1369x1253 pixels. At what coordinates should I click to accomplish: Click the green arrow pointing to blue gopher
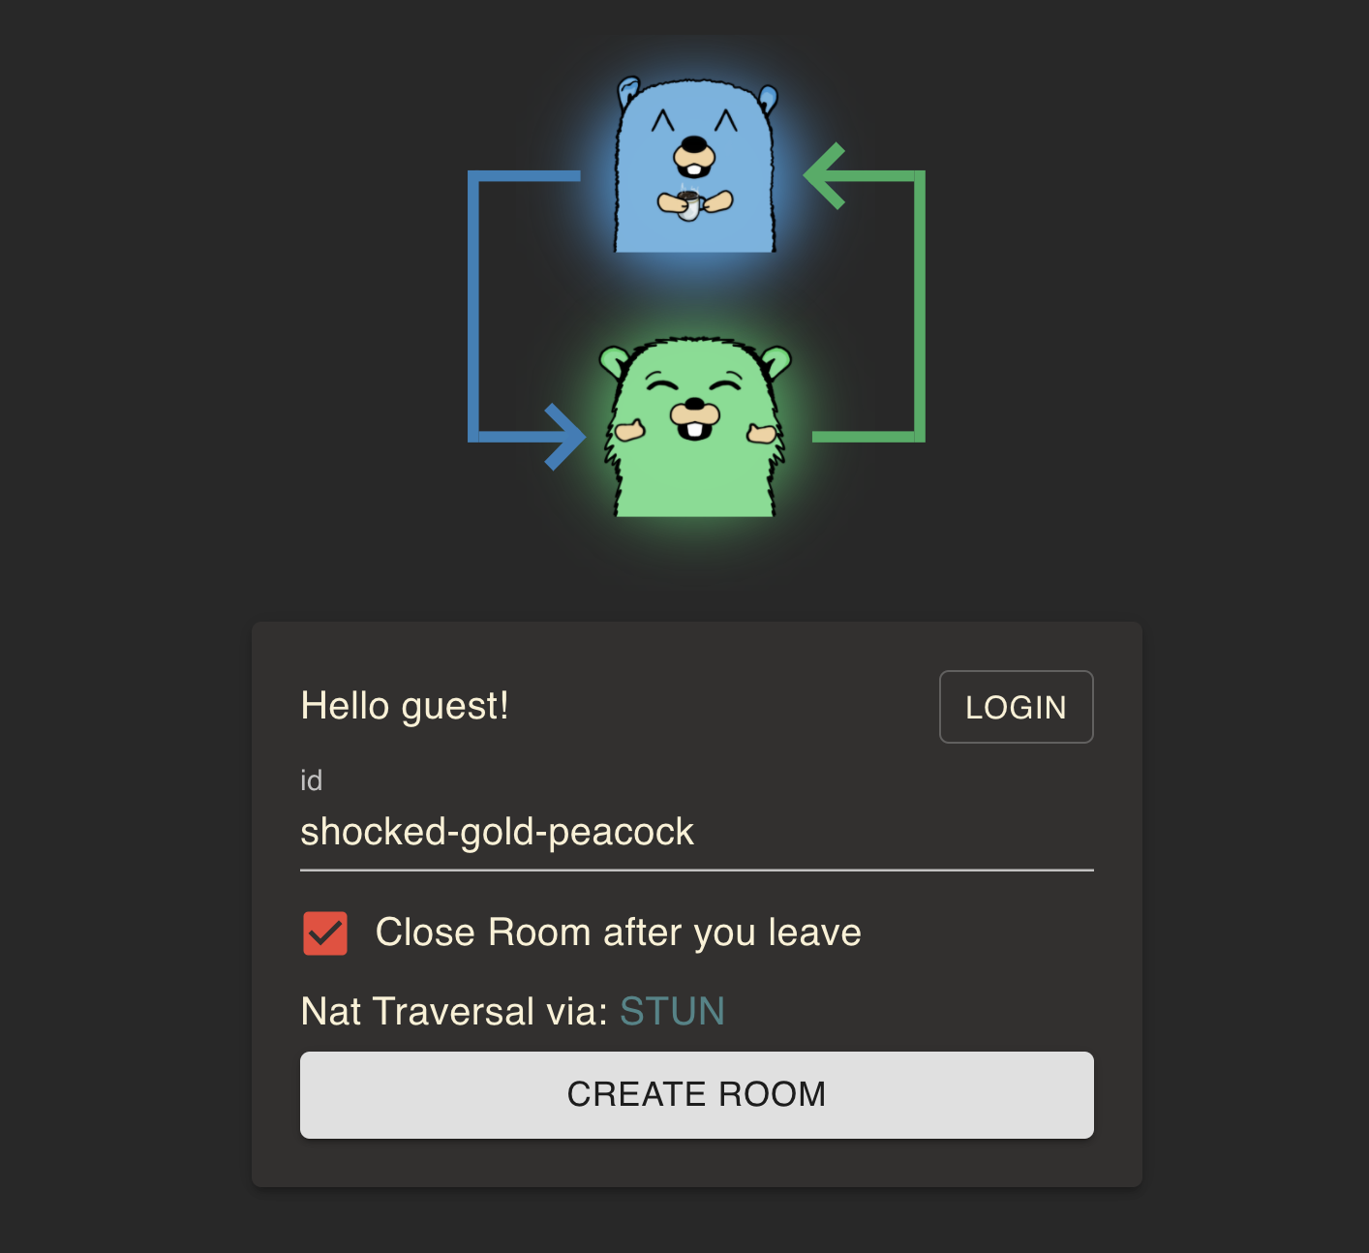[865, 292]
